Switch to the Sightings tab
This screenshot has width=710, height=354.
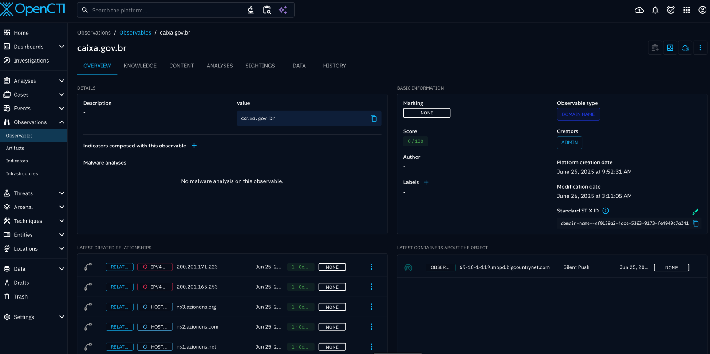tap(260, 66)
